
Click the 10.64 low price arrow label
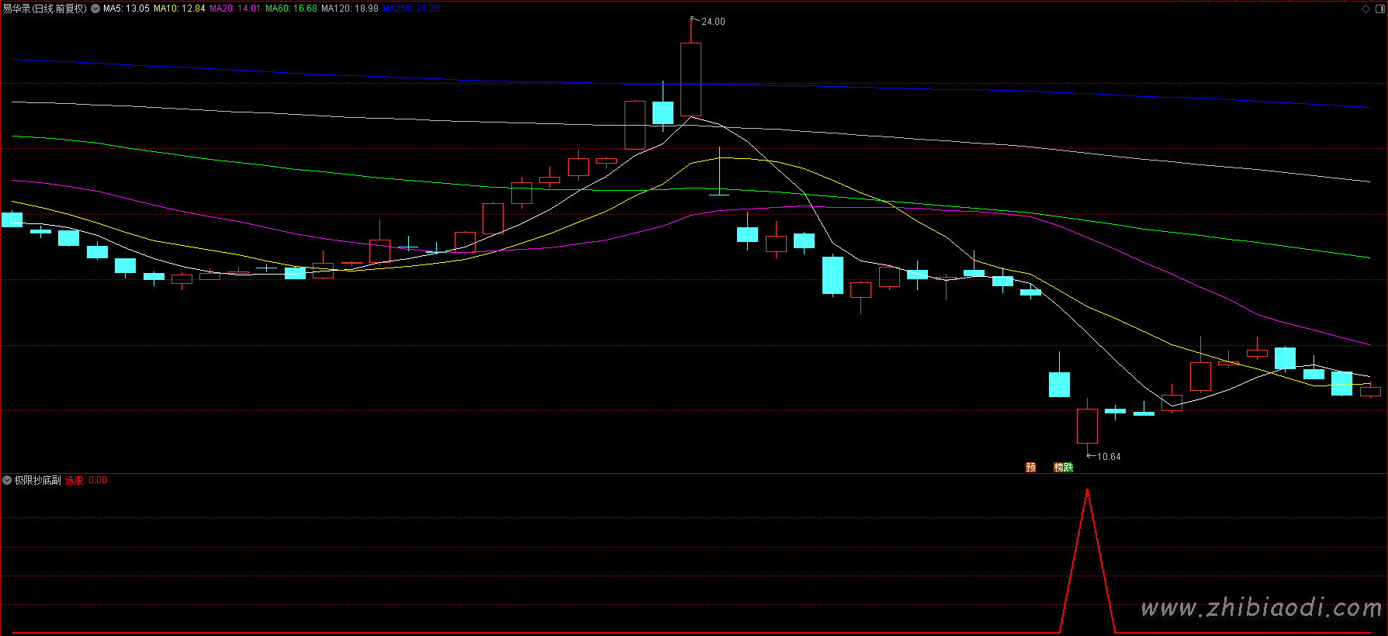(x=1108, y=457)
